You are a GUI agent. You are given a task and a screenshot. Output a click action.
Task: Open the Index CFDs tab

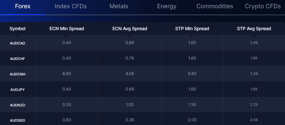pyautogui.click(x=71, y=6)
